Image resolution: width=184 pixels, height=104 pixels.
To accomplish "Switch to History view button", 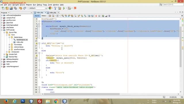I will click(44, 16).
